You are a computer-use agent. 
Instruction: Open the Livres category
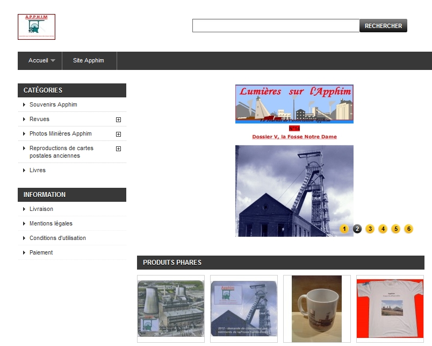tap(38, 170)
